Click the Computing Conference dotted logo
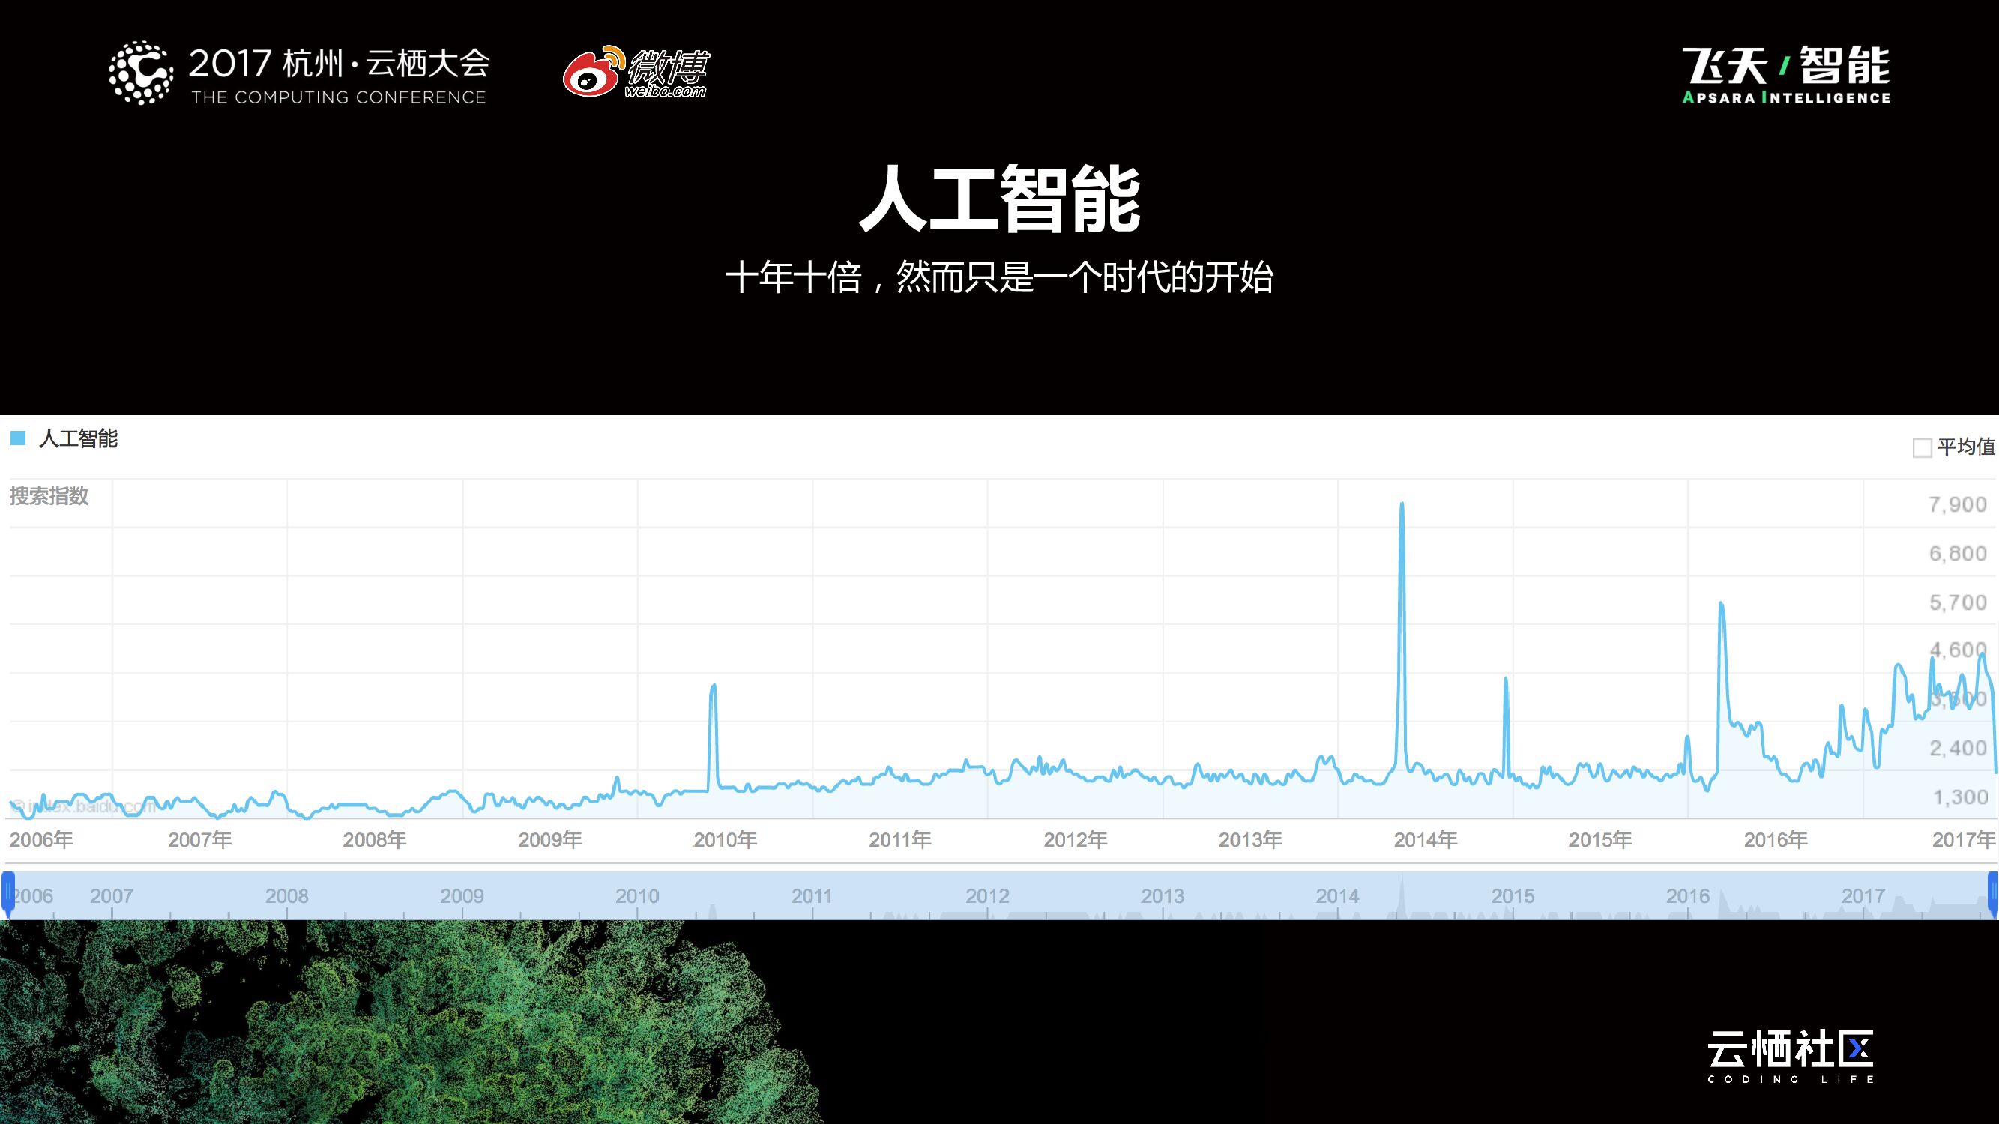 (140, 73)
